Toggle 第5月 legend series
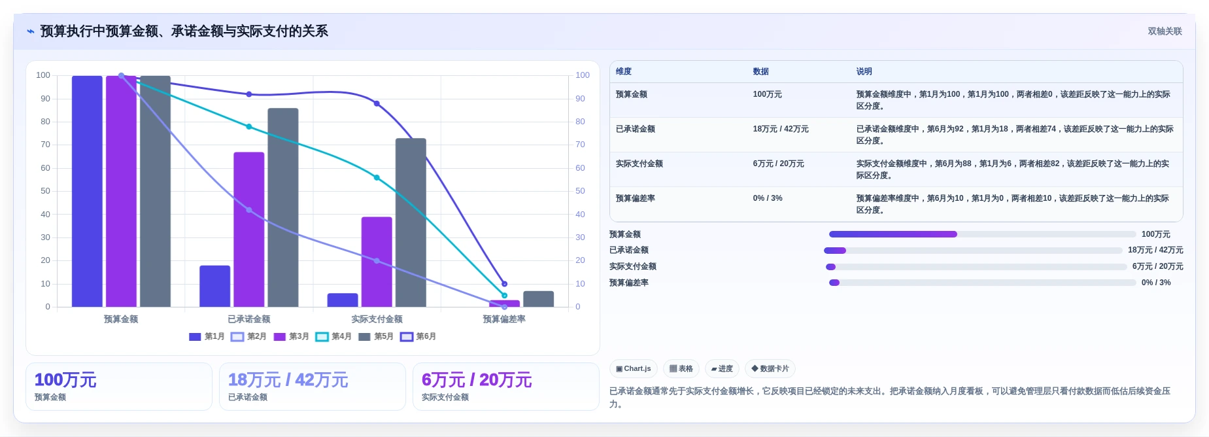This screenshot has width=1209, height=437. (376, 336)
